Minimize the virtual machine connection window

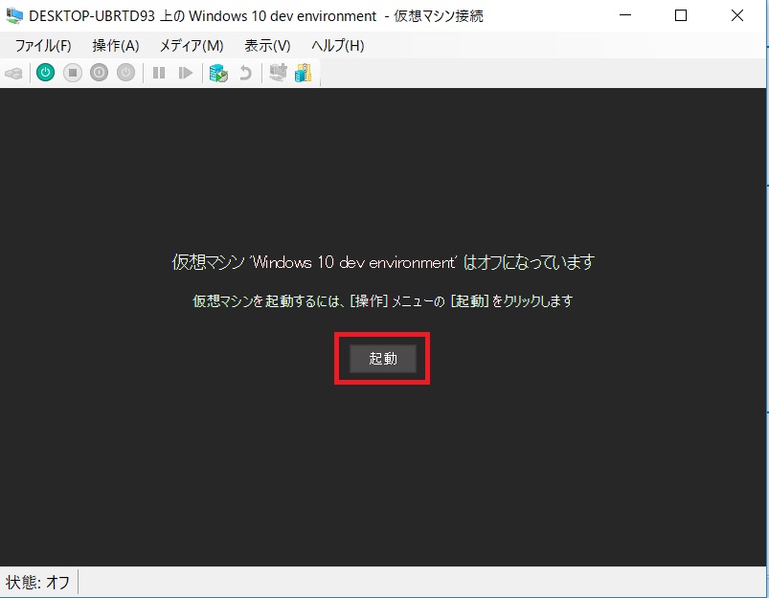pyautogui.click(x=624, y=15)
